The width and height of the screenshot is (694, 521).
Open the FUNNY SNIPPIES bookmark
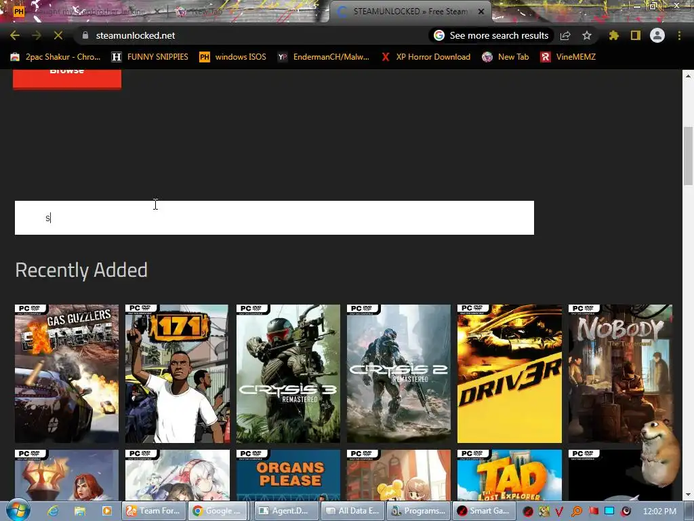pyautogui.click(x=150, y=57)
